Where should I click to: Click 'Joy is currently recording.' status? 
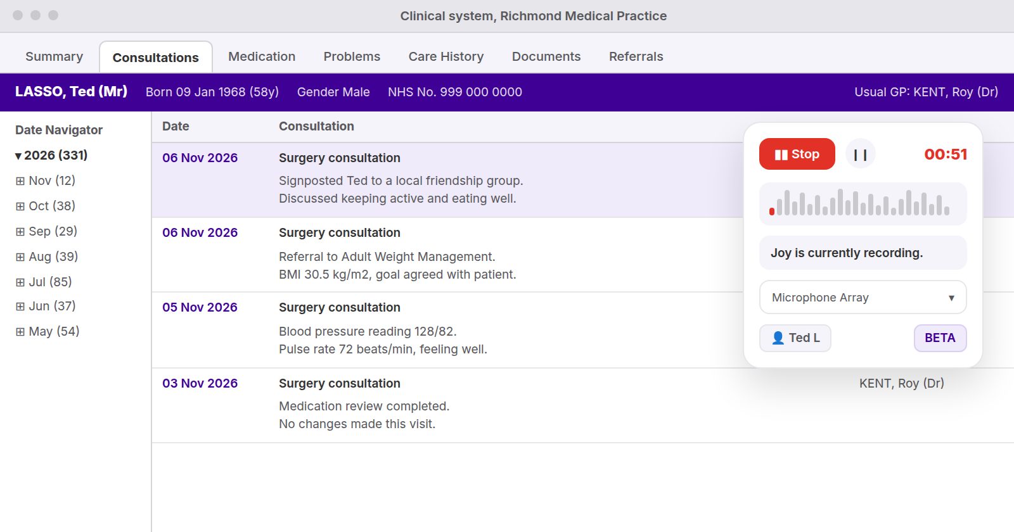pyautogui.click(x=863, y=253)
